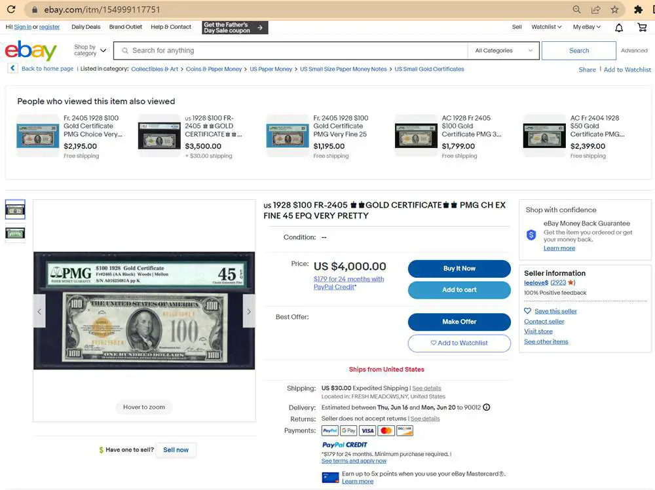Image resolution: width=655 pixels, height=490 pixels.
Task: Click Visit store
Action: pyautogui.click(x=538, y=331)
